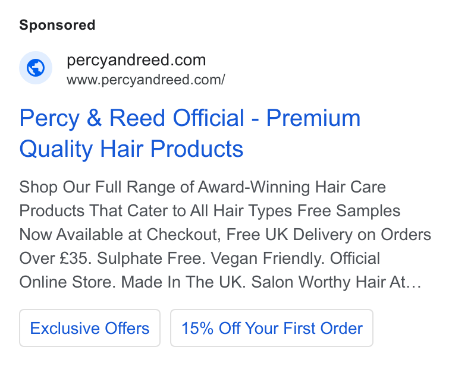Image resolution: width=452 pixels, height=366 pixels.
Task: Click the 'Over £35' text
Action: coord(54,258)
